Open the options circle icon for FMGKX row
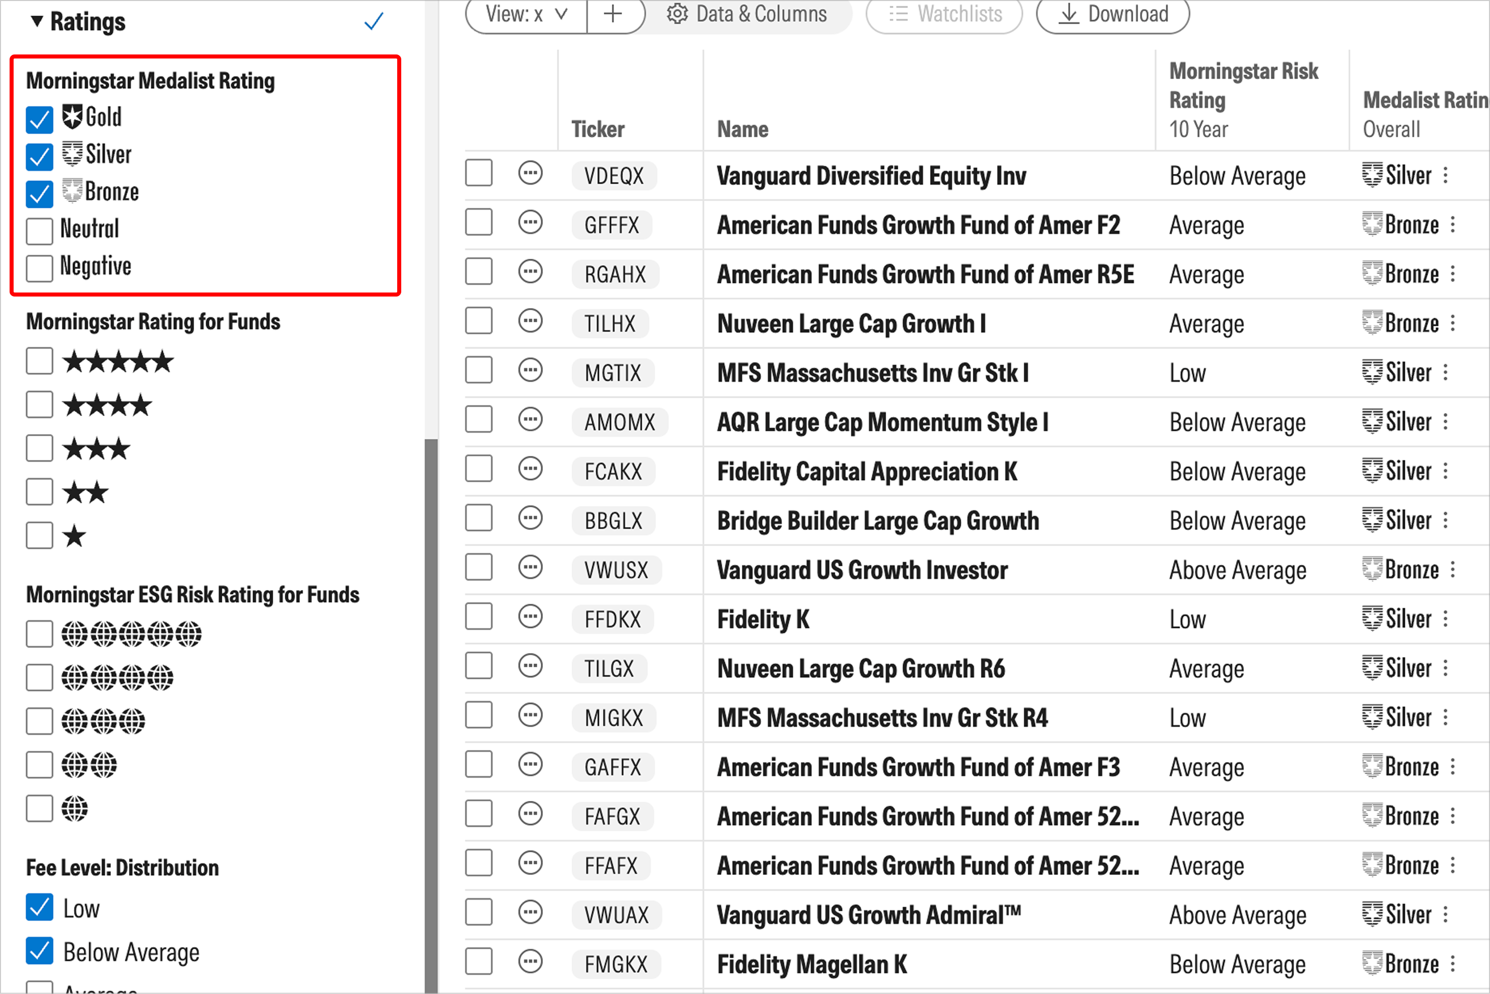Image resolution: width=1490 pixels, height=994 pixels. coord(530,962)
